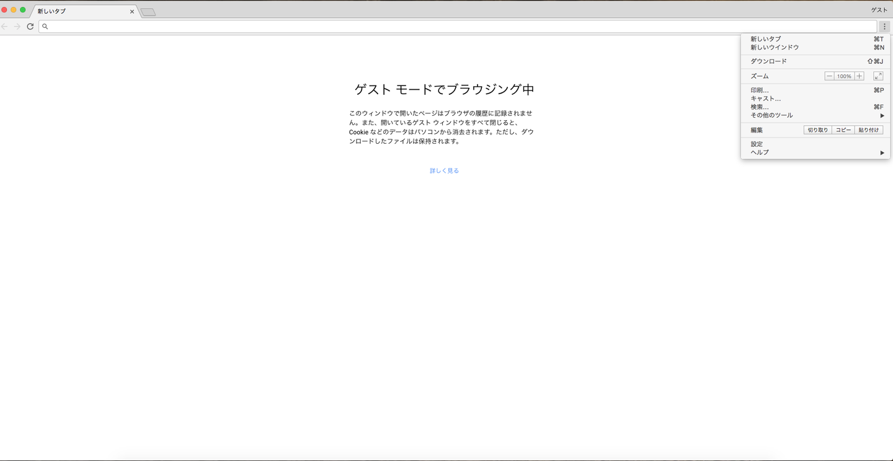Click the forward navigation arrow
The image size is (893, 461).
[x=17, y=27]
